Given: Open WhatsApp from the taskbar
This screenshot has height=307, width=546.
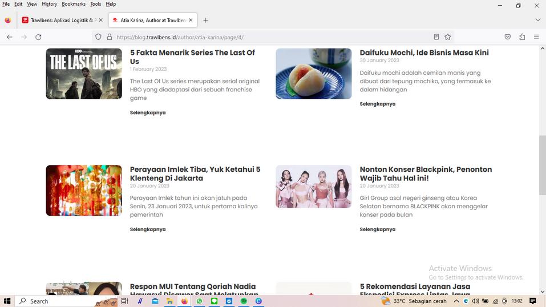Looking at the screenshot, I should 199,301.
